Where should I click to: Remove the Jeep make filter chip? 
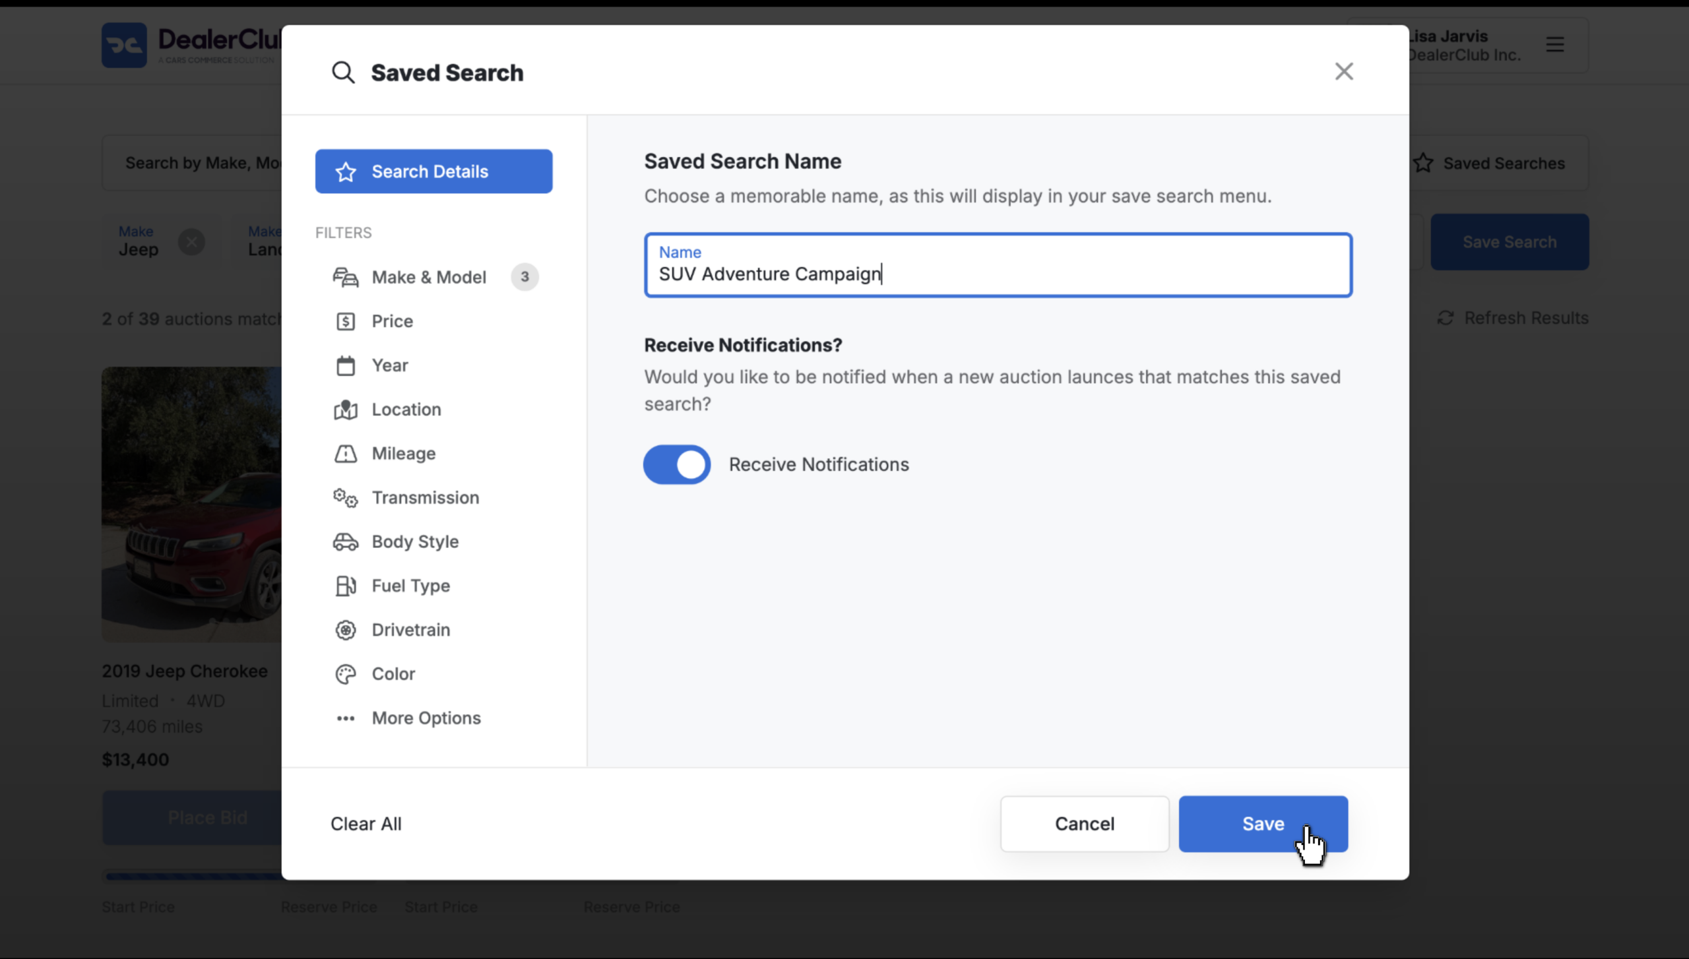click(191, 242)
